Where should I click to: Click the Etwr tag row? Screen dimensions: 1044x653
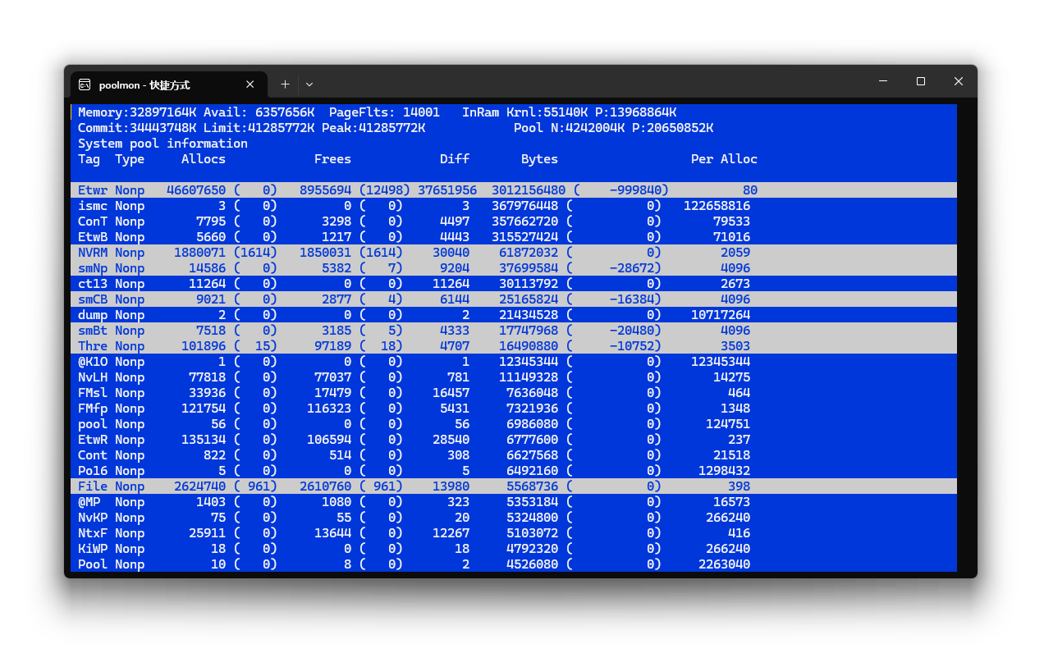pyautogui.click(x=514, y=190)
